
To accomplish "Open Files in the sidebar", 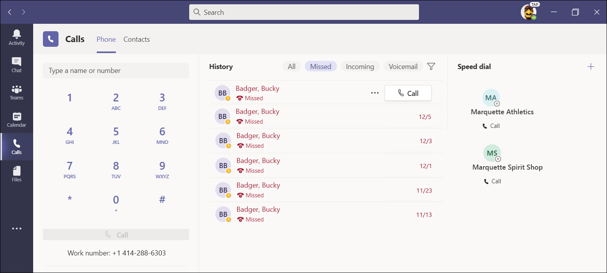I will tap(16, 174).
